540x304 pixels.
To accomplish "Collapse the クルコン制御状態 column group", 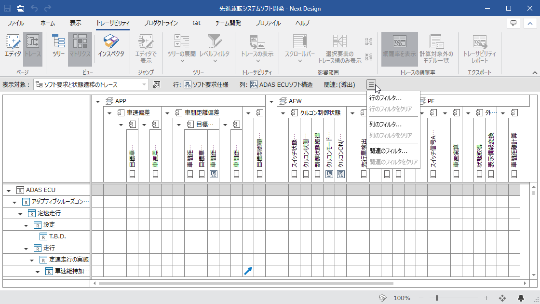I will (x=283, y=113).
